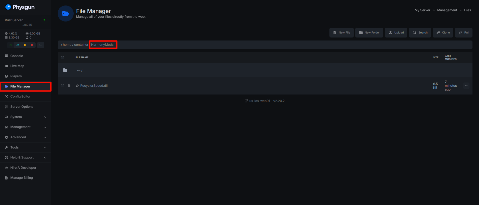Kill the server with the red skull icon
Screen dimensions: 479x205
point(32,45)
